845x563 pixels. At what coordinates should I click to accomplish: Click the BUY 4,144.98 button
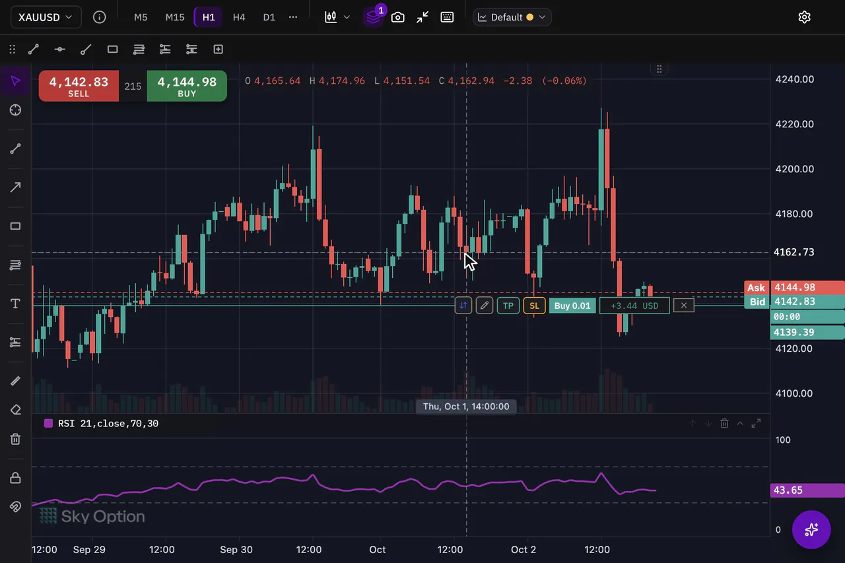tap(187, 86)
